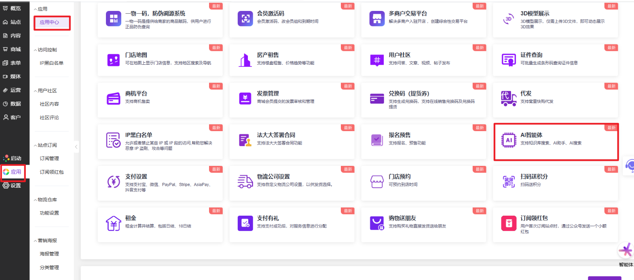
Task: Click the AI智能体 chip icon
Action: pos(508,140)
